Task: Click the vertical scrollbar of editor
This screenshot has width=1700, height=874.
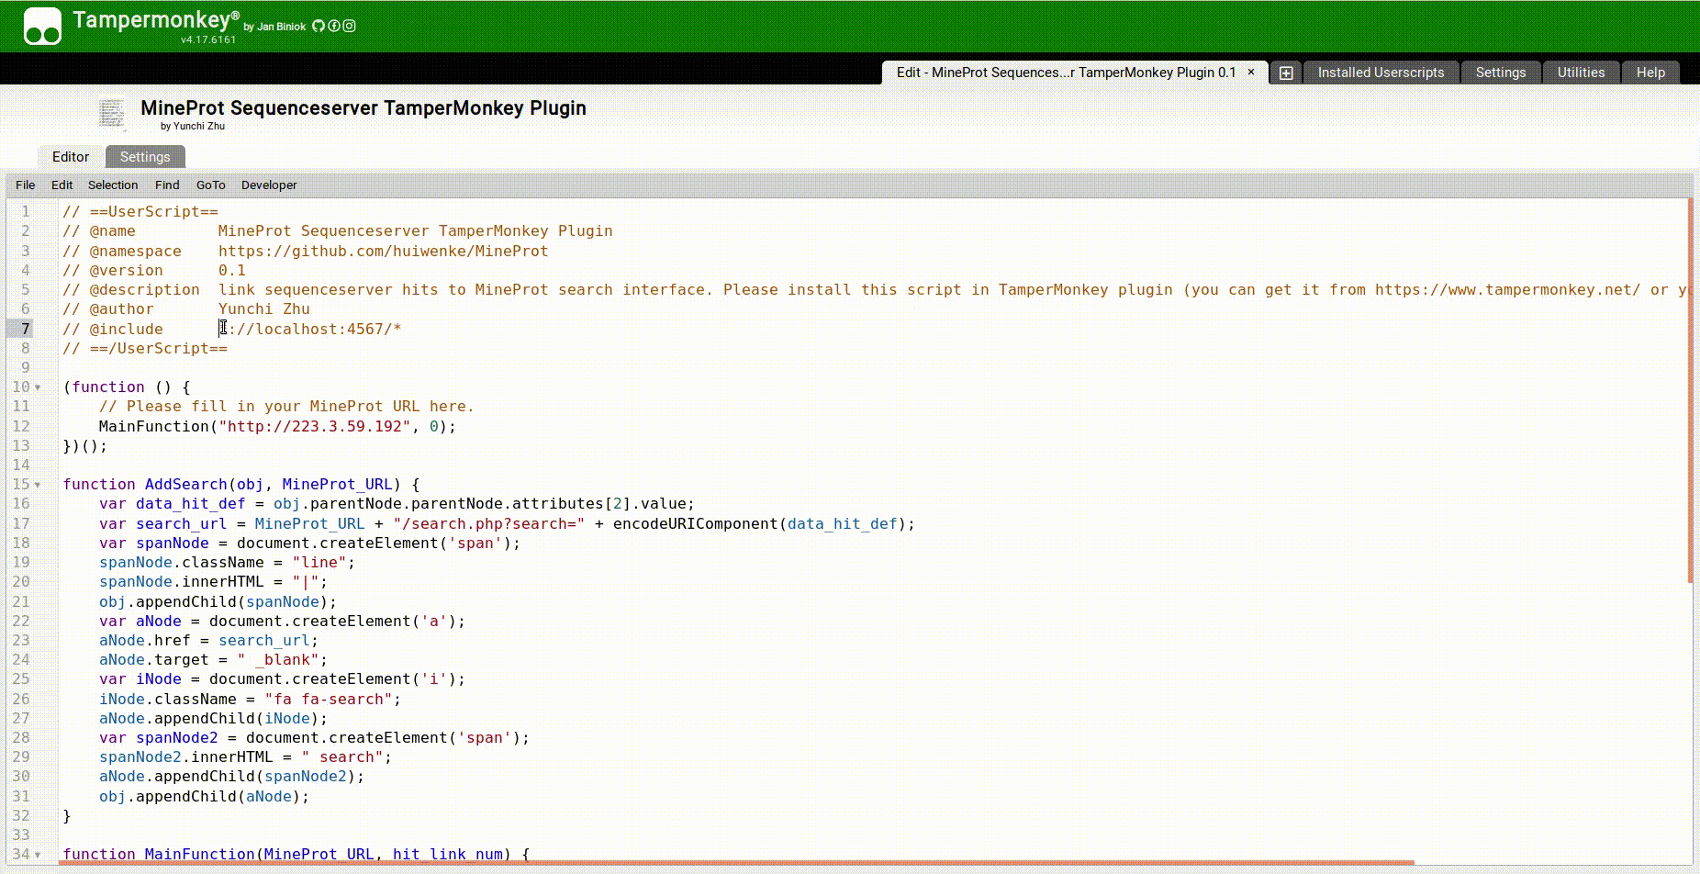Action: (x=1690, y=390)
